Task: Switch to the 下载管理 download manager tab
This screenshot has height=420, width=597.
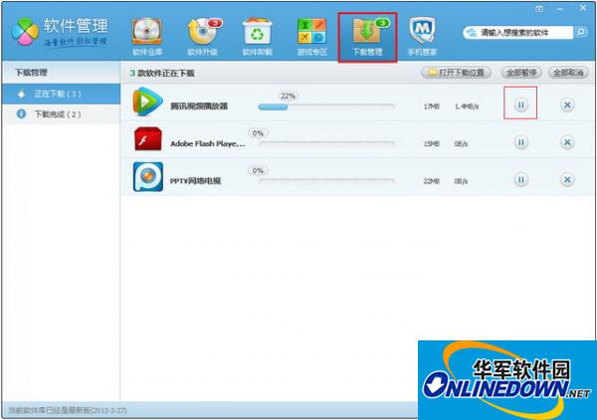Action: tap(367, 37)
